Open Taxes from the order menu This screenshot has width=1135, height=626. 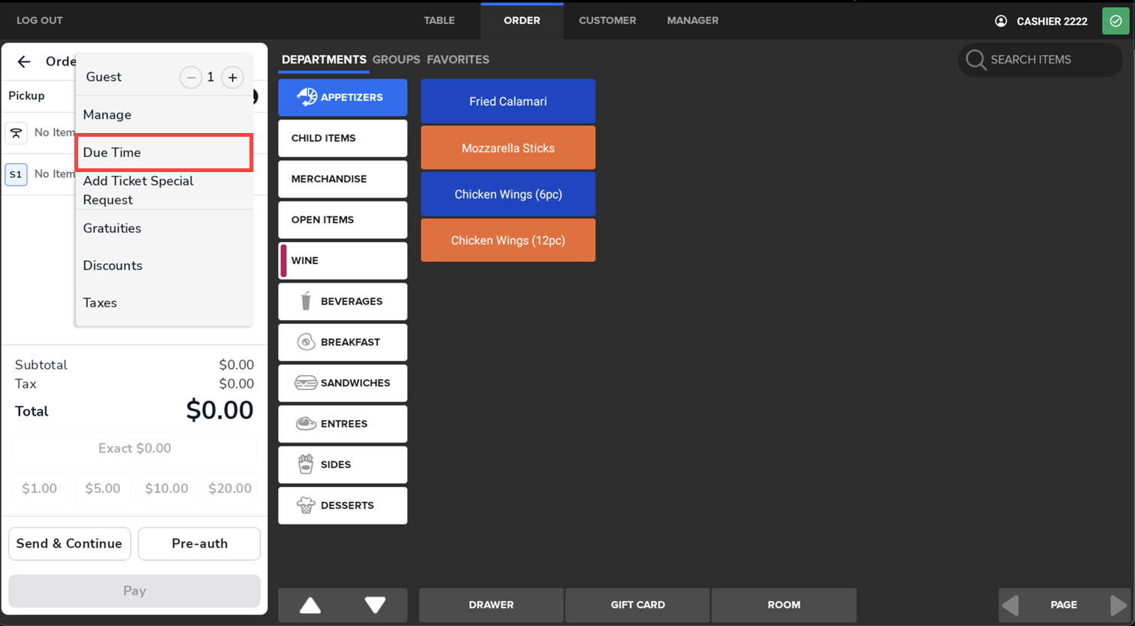[164, 303]
